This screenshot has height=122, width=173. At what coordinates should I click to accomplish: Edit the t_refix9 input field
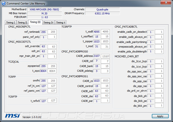click(52, 101)
